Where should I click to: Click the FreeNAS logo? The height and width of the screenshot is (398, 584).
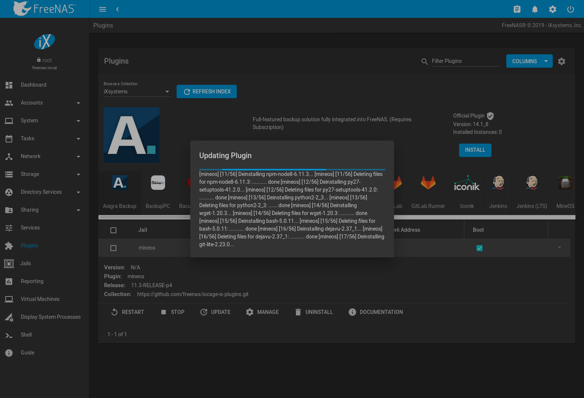[44, 9]
